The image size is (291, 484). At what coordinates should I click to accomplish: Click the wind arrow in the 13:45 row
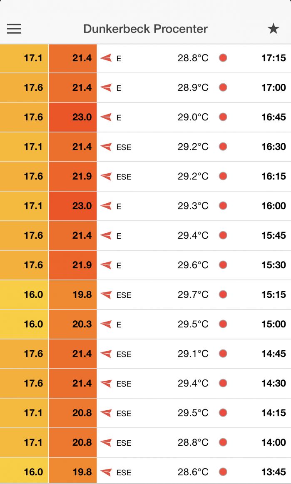click(x=106, y=472)
